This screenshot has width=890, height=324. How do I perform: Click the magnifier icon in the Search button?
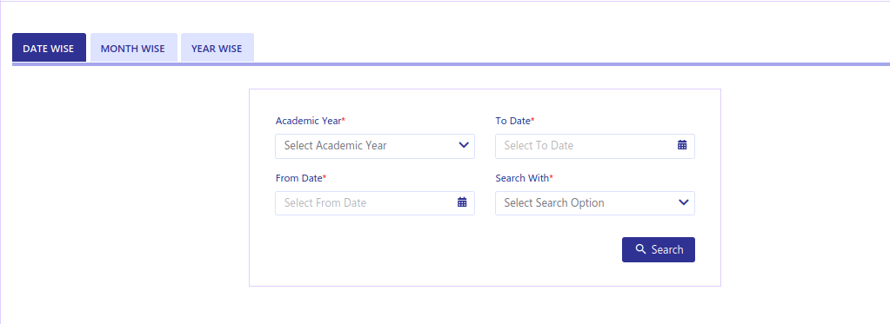[x=640, y=249]
